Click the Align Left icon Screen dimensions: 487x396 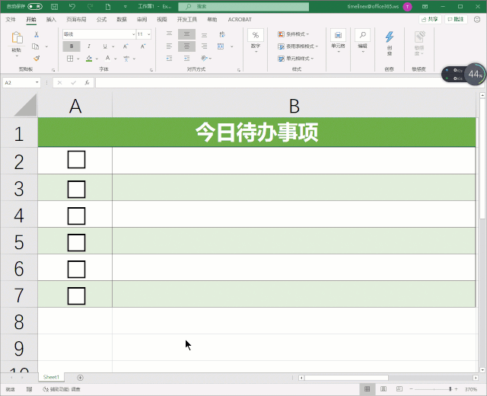(x=169, y=46)
